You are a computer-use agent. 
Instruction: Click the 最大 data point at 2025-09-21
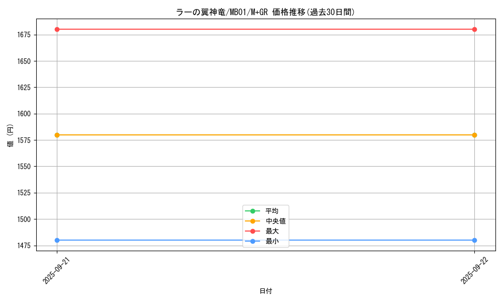coord(57,30)
